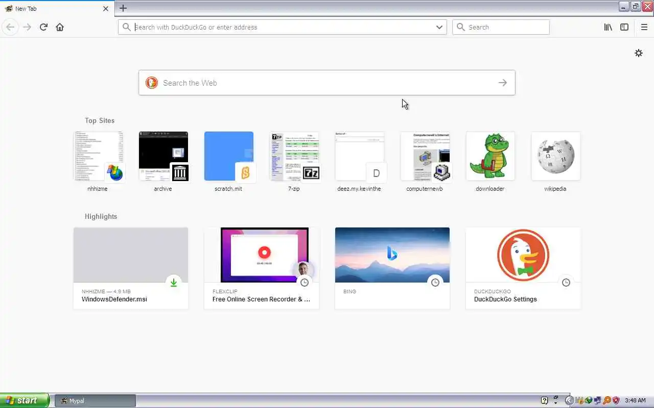Open a new tab with plus button

click(x=123, y=8)
